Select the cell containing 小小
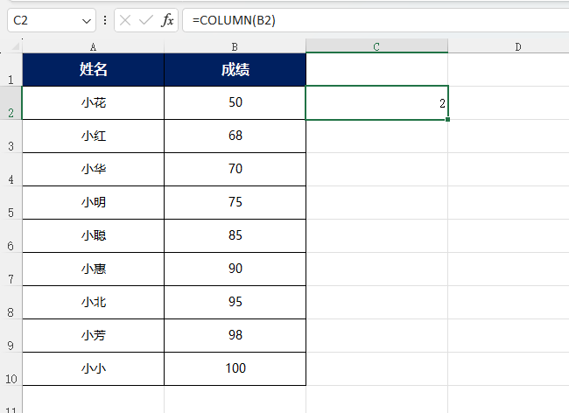Image resolution: width=569 pixels, height=413 pixels. click(x=94, y=368)
